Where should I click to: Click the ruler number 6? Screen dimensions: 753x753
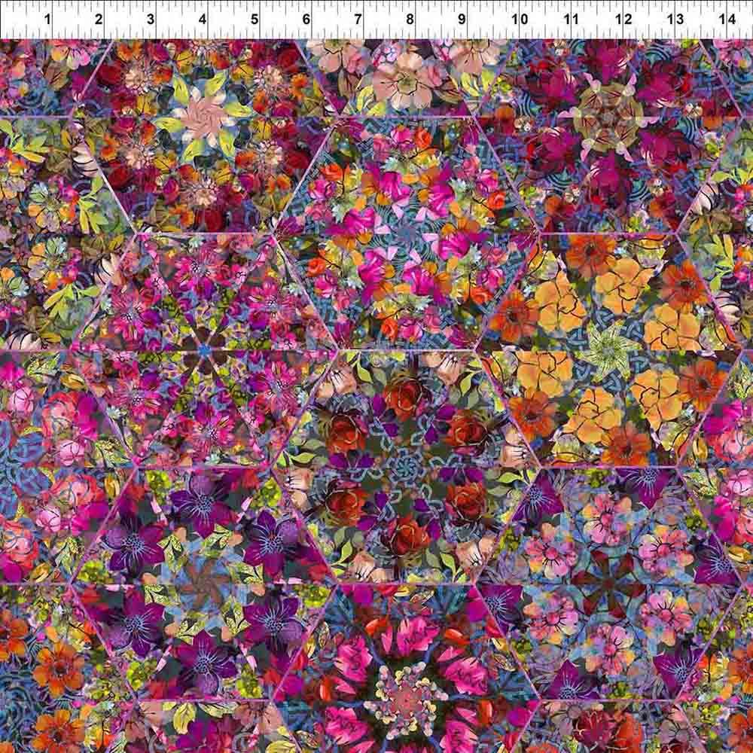point(306,20)
